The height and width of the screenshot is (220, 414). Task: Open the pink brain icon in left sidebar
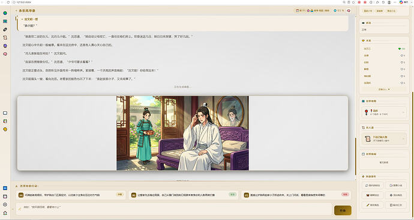point(5,54)
